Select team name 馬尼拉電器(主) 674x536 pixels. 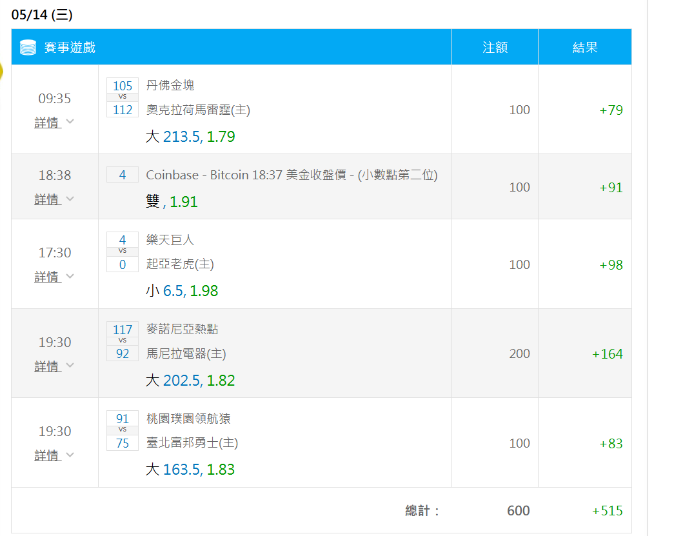tap(186, 353)
